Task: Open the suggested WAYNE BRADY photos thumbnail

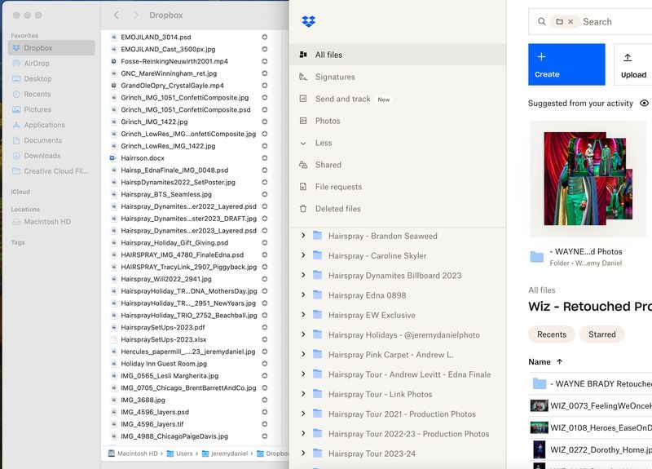Action: click(x=588, y=179)
